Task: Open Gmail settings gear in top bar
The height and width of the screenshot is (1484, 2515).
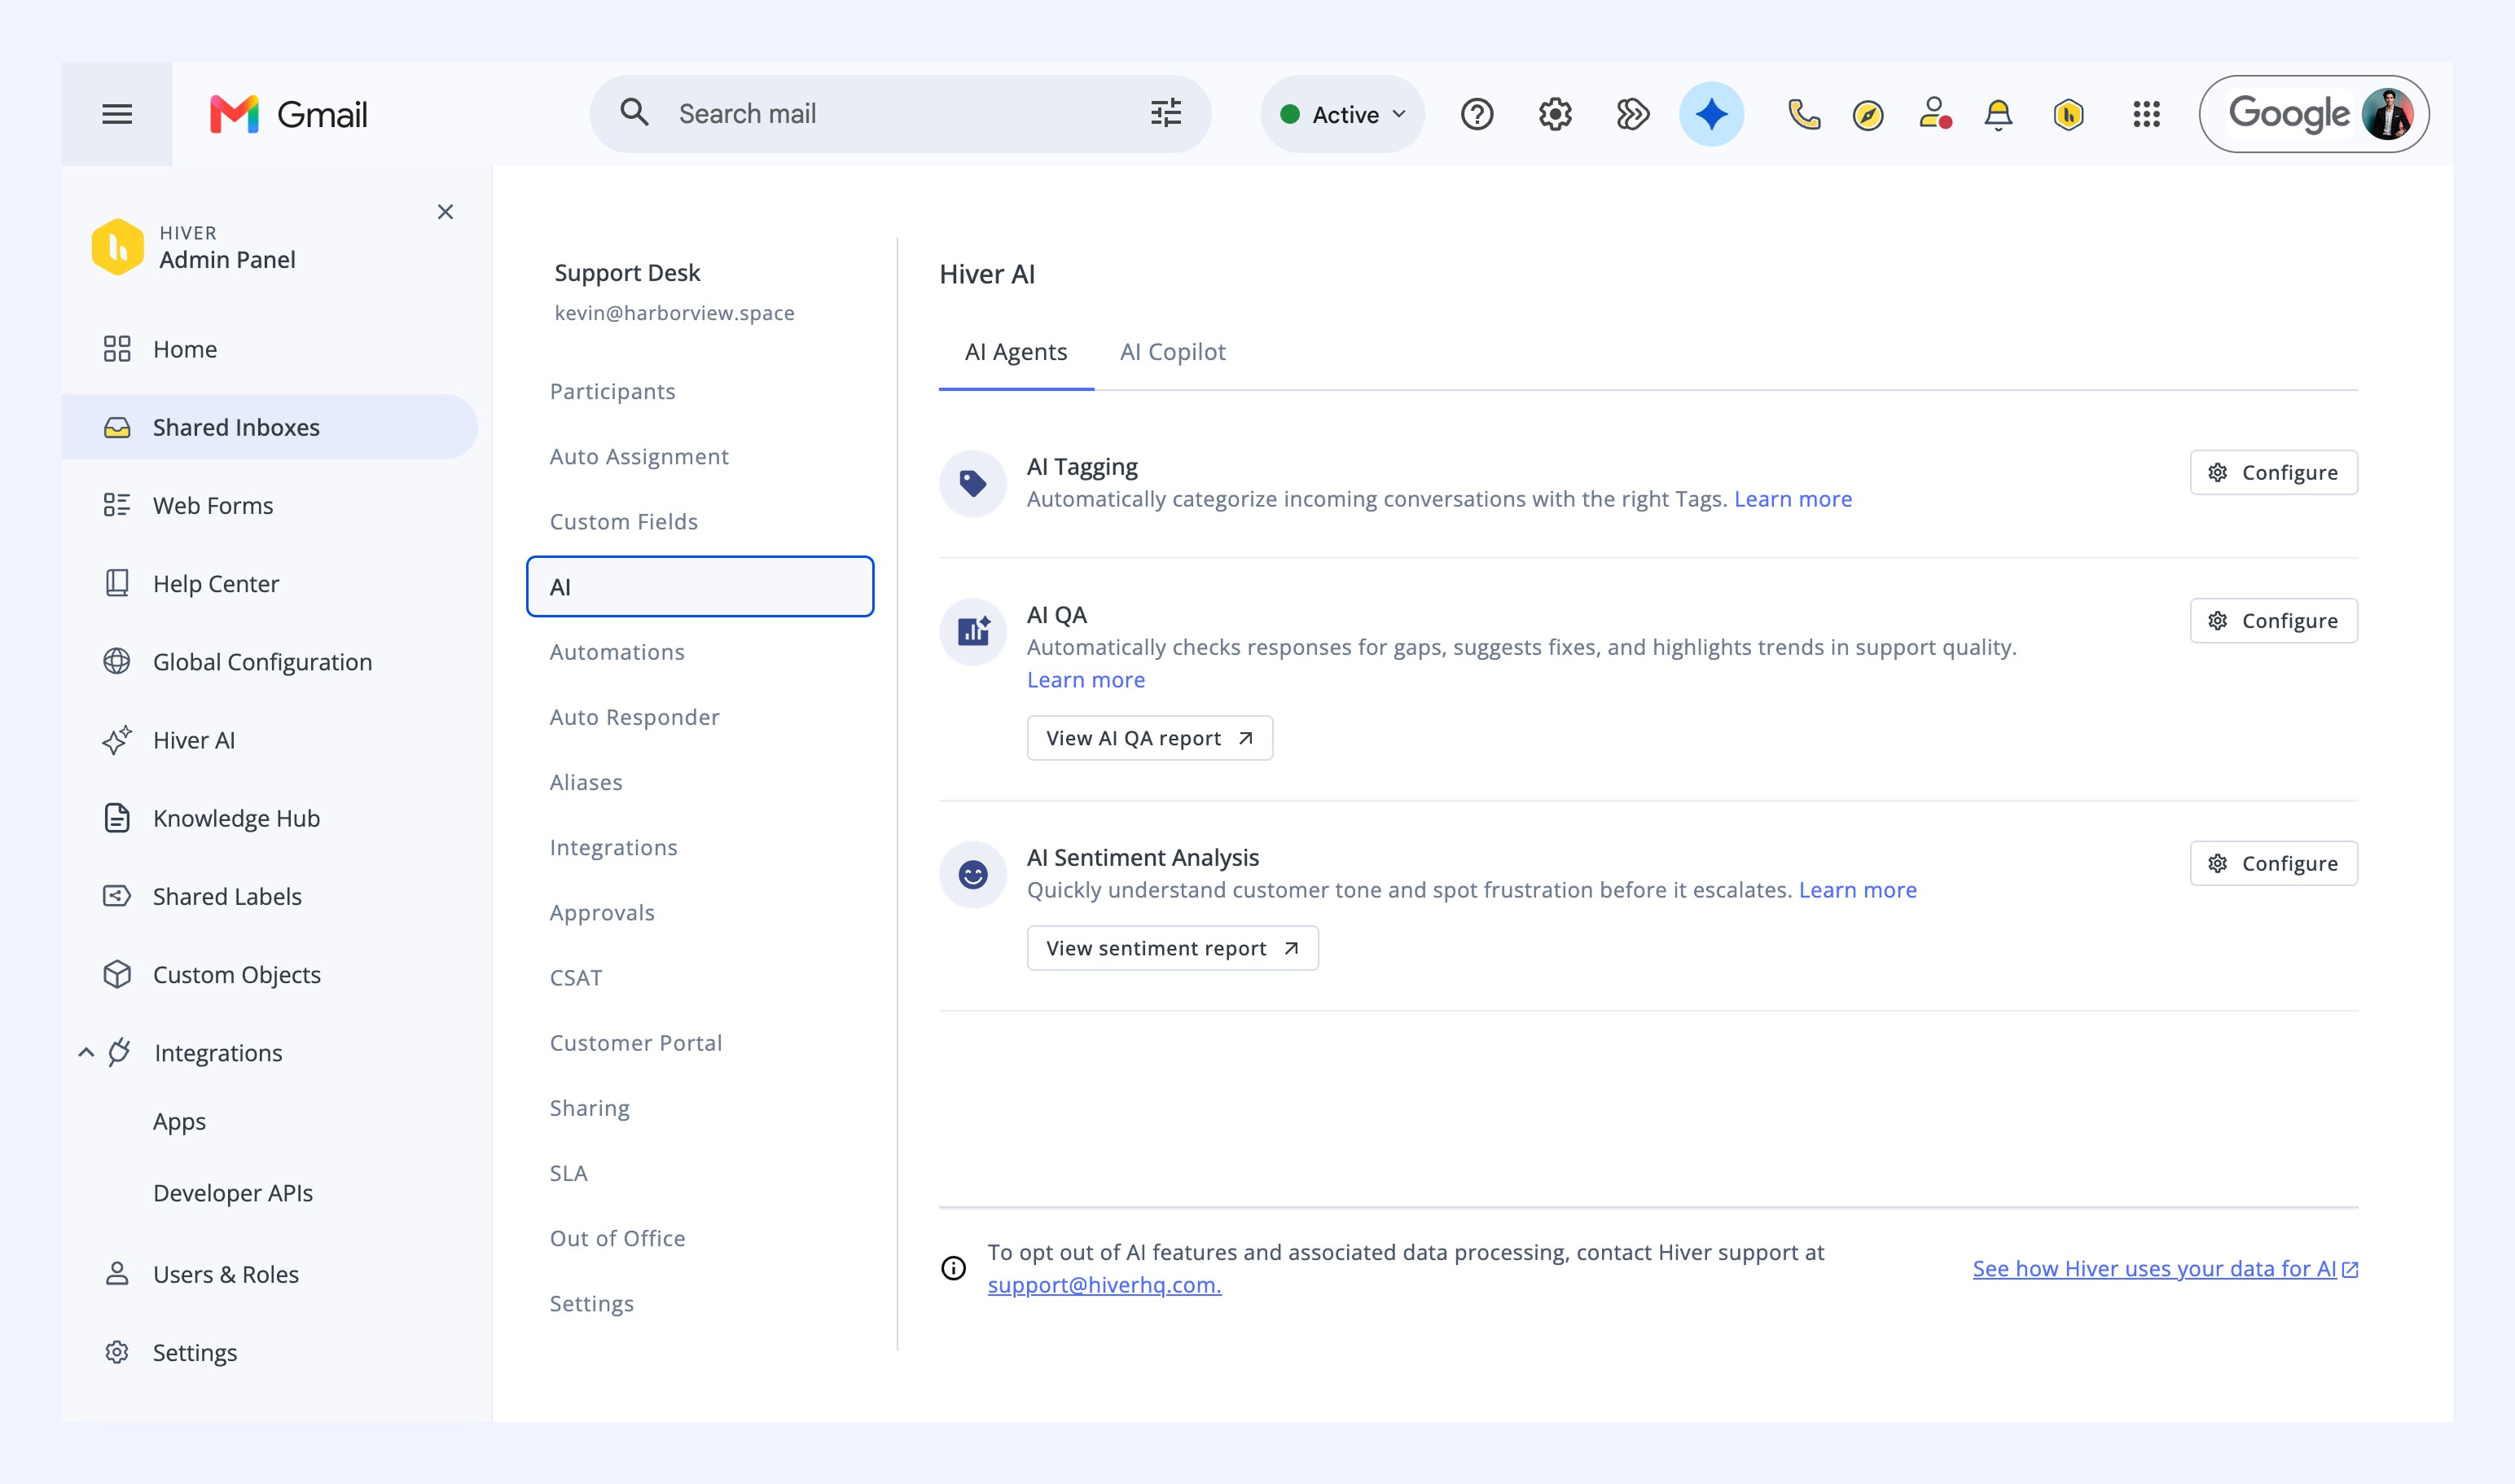Action: click(x=1555, y=114)
